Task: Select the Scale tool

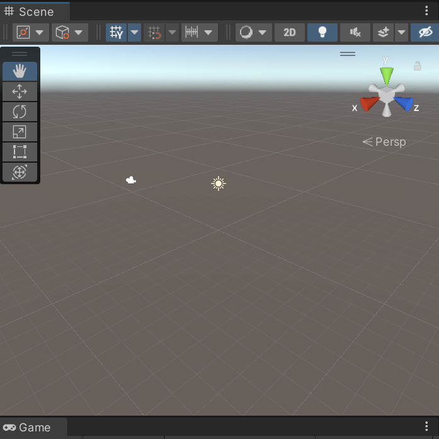Action: [20, 132]
